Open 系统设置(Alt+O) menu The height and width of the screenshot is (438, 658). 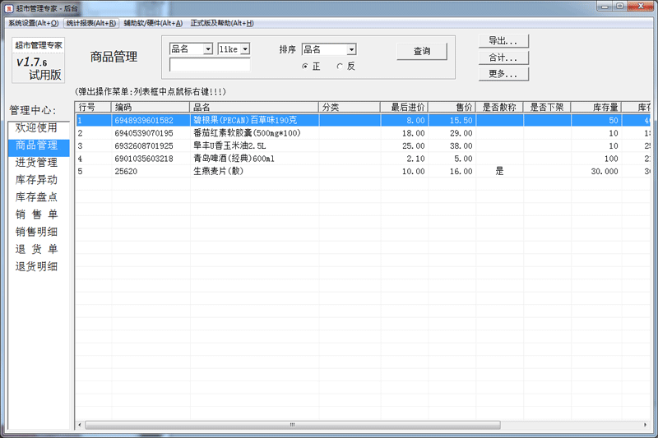(34, 23)
